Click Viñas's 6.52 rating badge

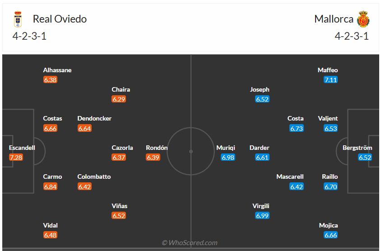tap(119, 216)
